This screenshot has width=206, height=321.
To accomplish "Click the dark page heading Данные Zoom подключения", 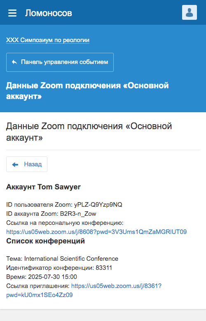I will click(89, 132).
